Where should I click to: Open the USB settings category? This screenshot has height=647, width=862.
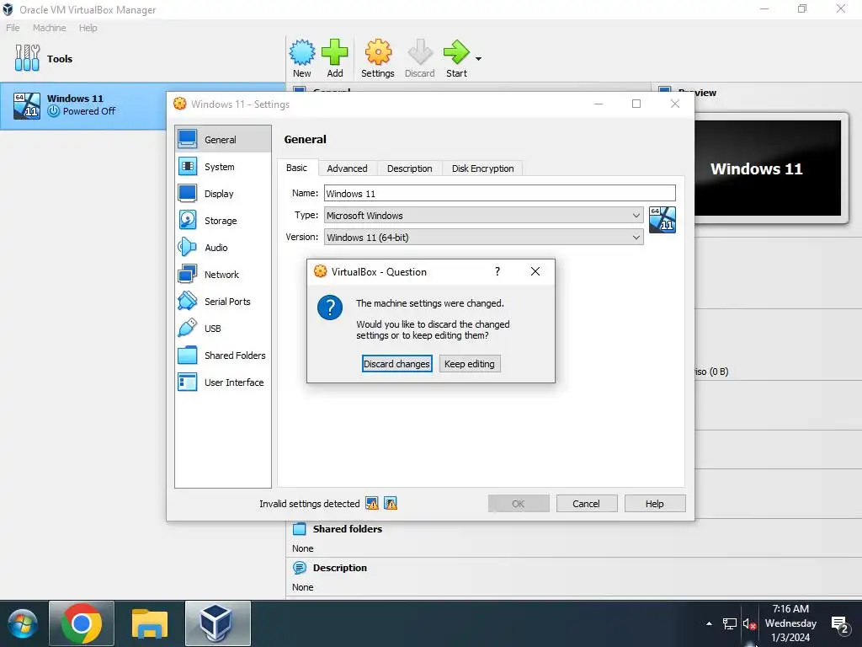pyautogui.click(x=223, y=329)
